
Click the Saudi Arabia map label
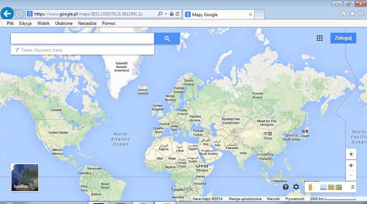click(208, 152)
